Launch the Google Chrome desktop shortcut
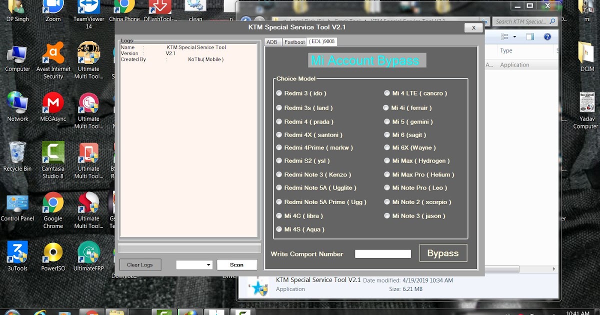 (x=53, y=210)
